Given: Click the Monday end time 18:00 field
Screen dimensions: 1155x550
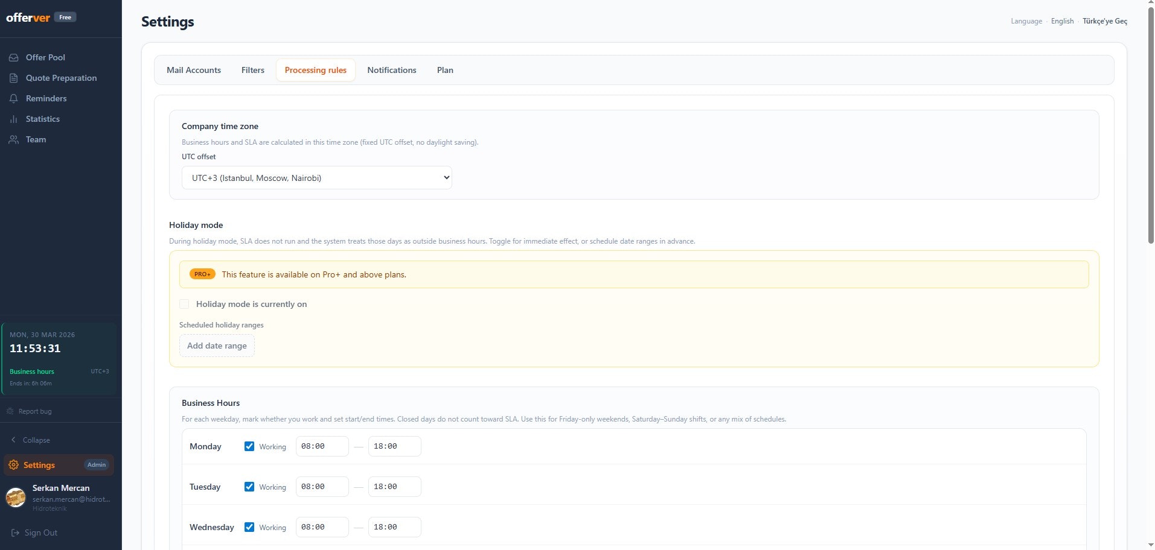Looking at the screenshot, I should point(394,446).
